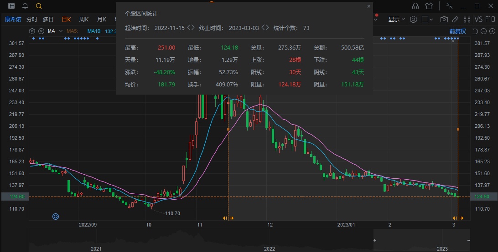Click the orange marker on the left range line
Image resolution: width=498 pixels, height=252 pixels.
[x=228, y=129]
